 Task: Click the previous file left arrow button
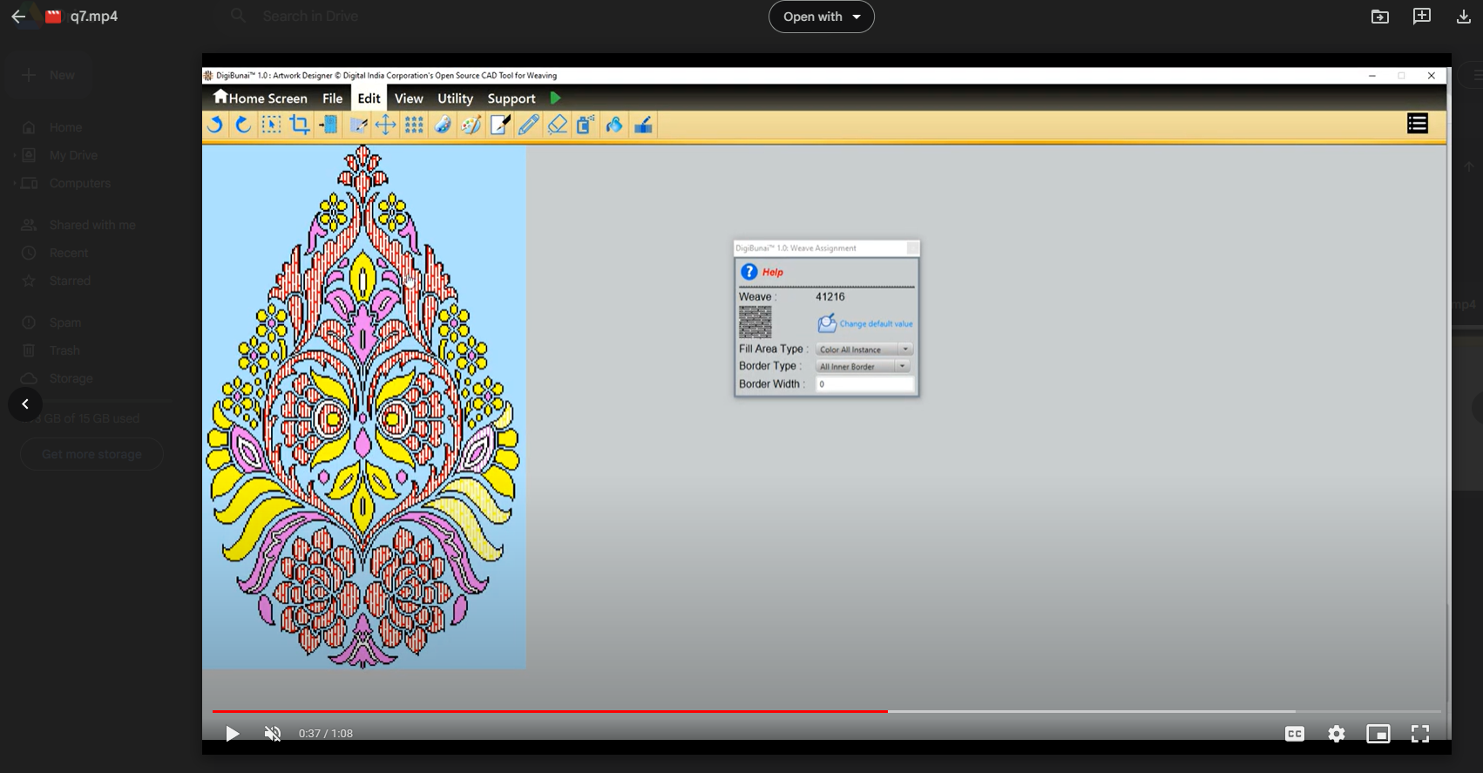25,404
